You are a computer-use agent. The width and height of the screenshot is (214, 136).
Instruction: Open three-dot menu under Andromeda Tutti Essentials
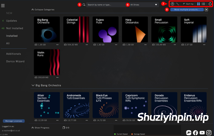[86, 120]
